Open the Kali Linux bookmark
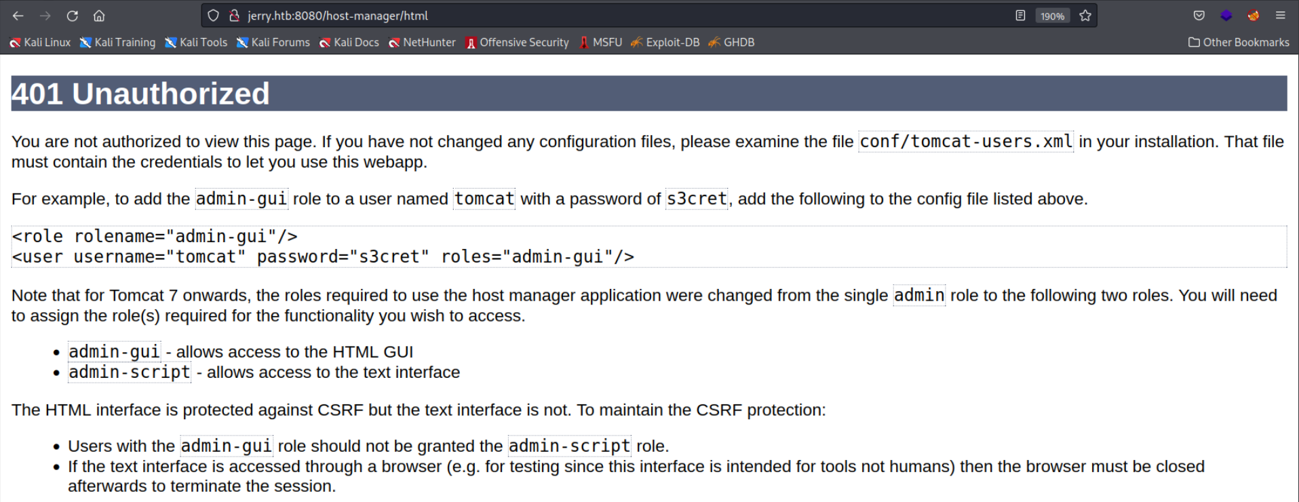Screen dimensions: 1299x502 pyautogui.click(x=40, y=42)
